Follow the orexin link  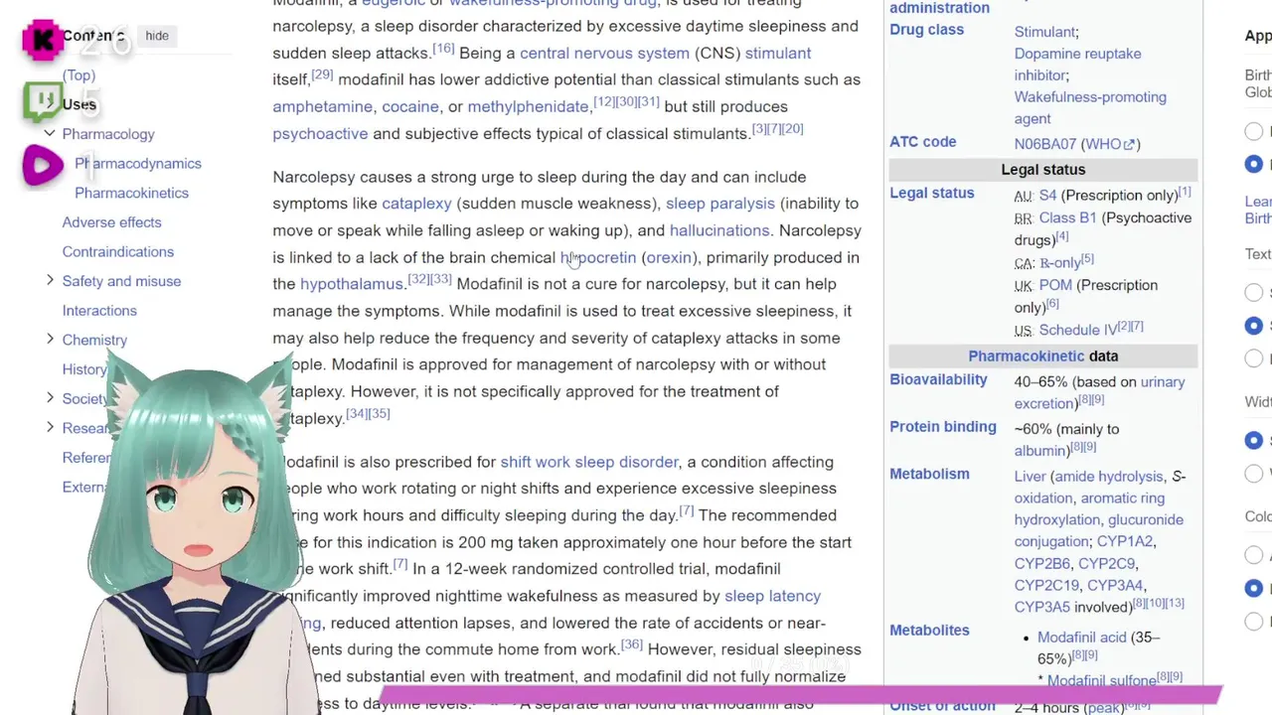pos(669,257)
